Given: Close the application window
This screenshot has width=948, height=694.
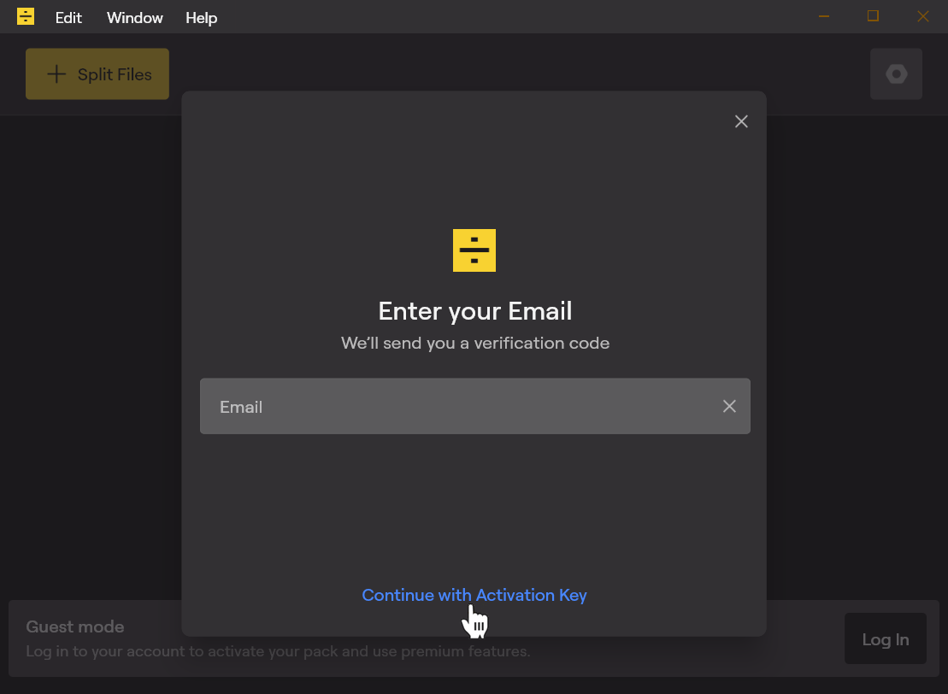Looking at the screenshot, I should point(922,16).
